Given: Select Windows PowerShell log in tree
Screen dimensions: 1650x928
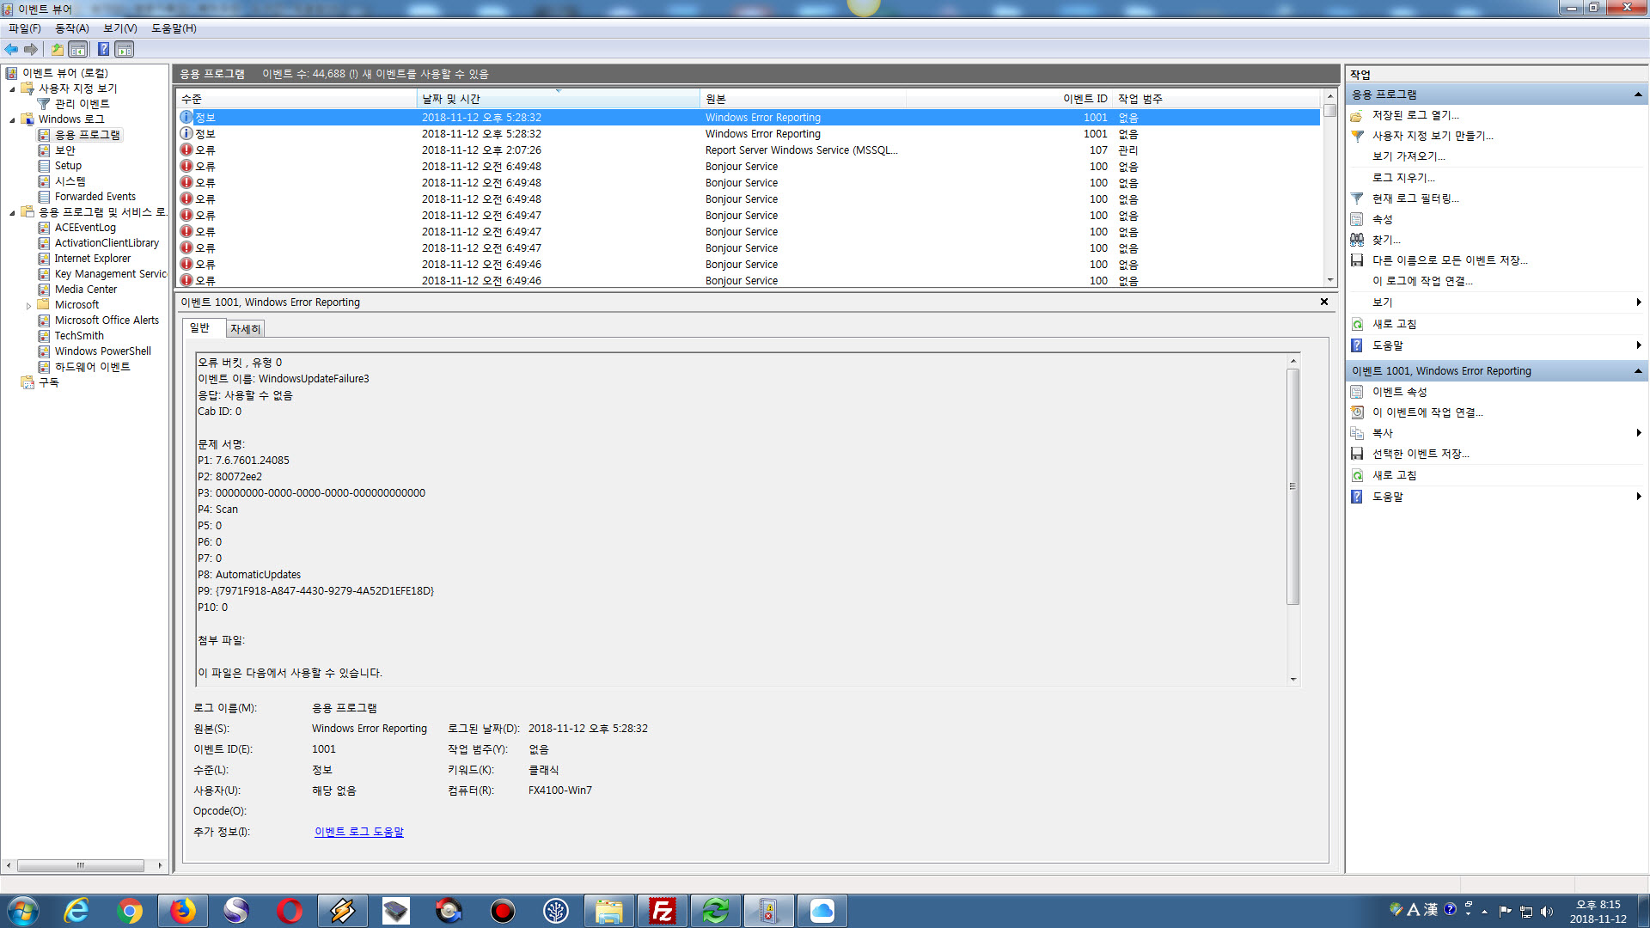Looking at the screenshot, I should pyautogui.click(x=102, y=351).
